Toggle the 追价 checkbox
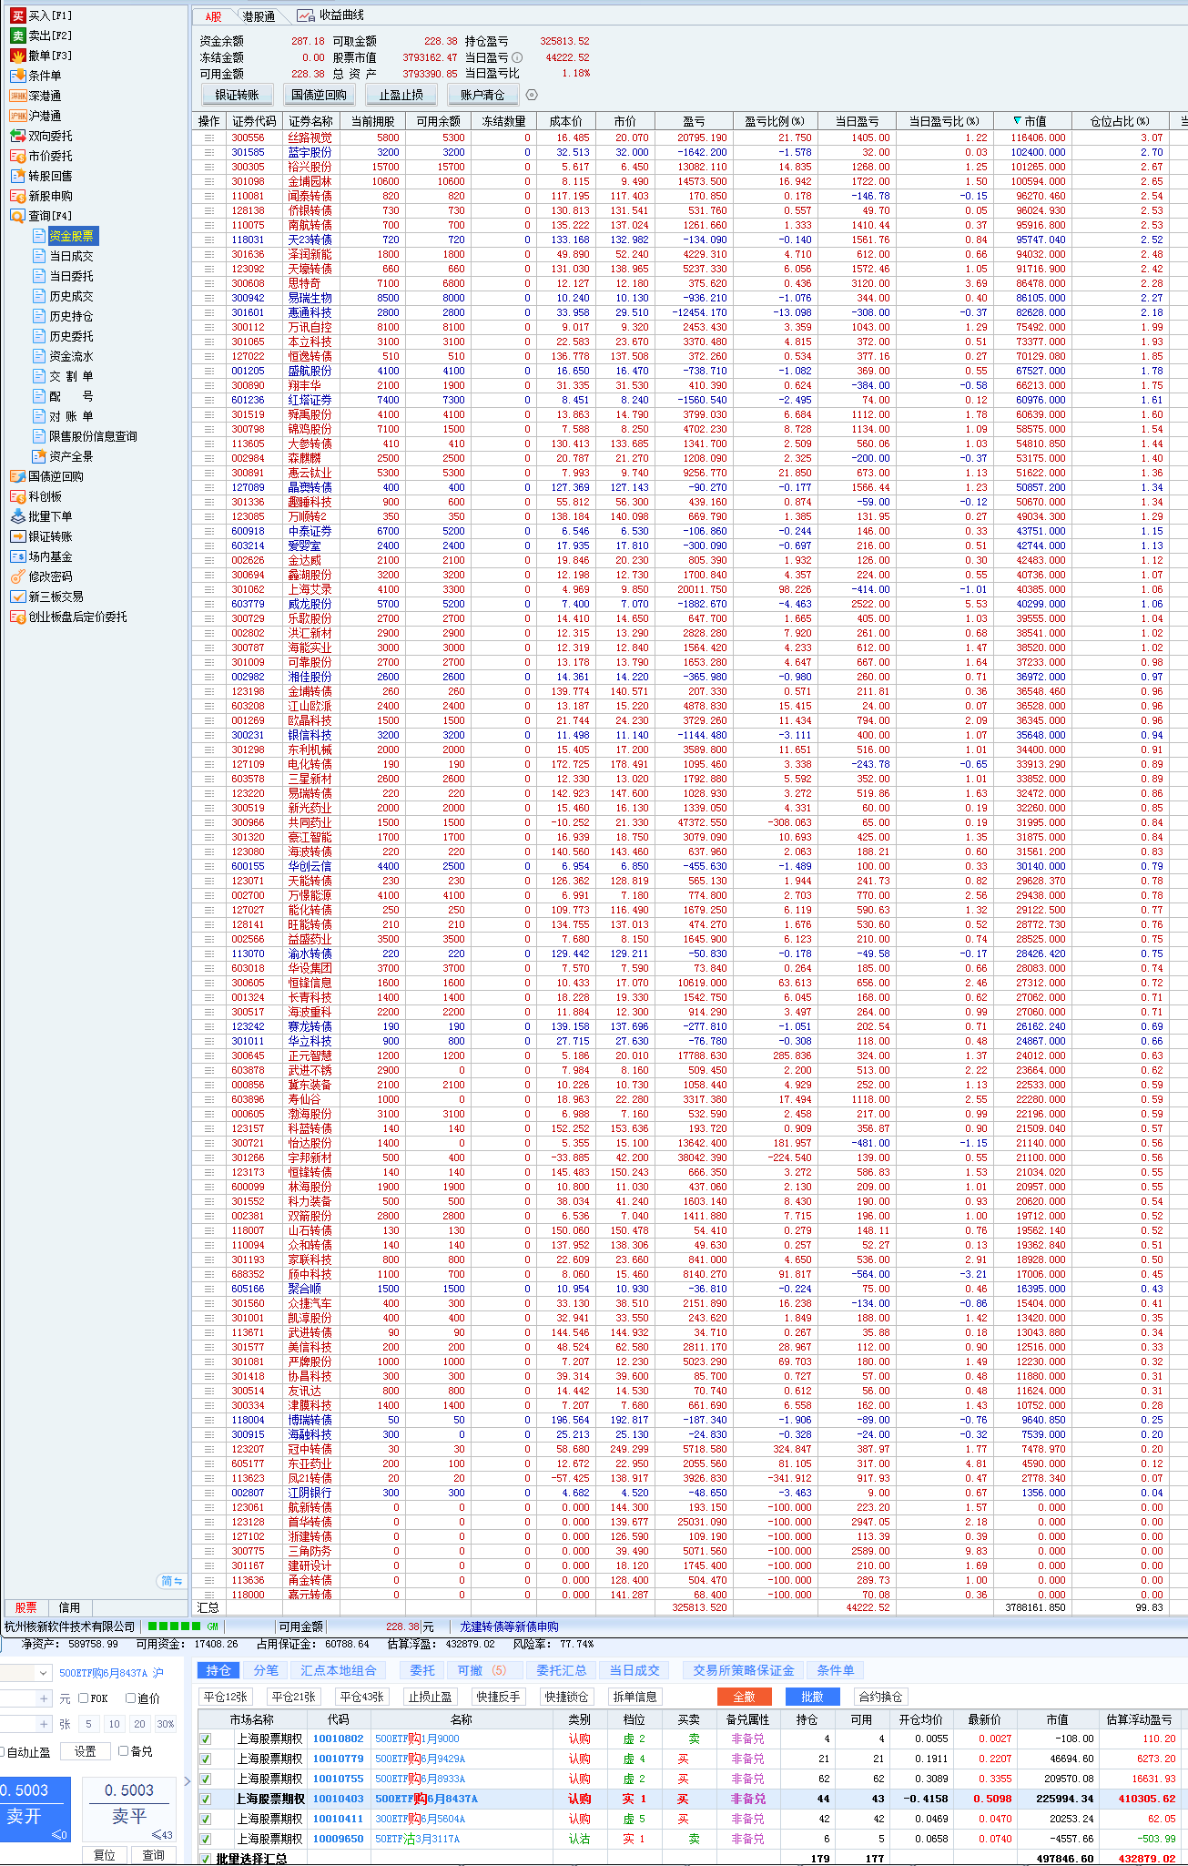The height and width of the screenshot is (1866, 1188). tap(130, 1698)
